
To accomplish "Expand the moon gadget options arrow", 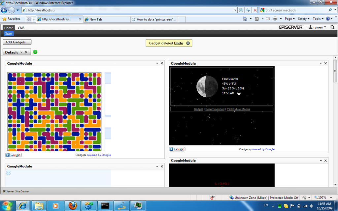I will tap(321, 63).
